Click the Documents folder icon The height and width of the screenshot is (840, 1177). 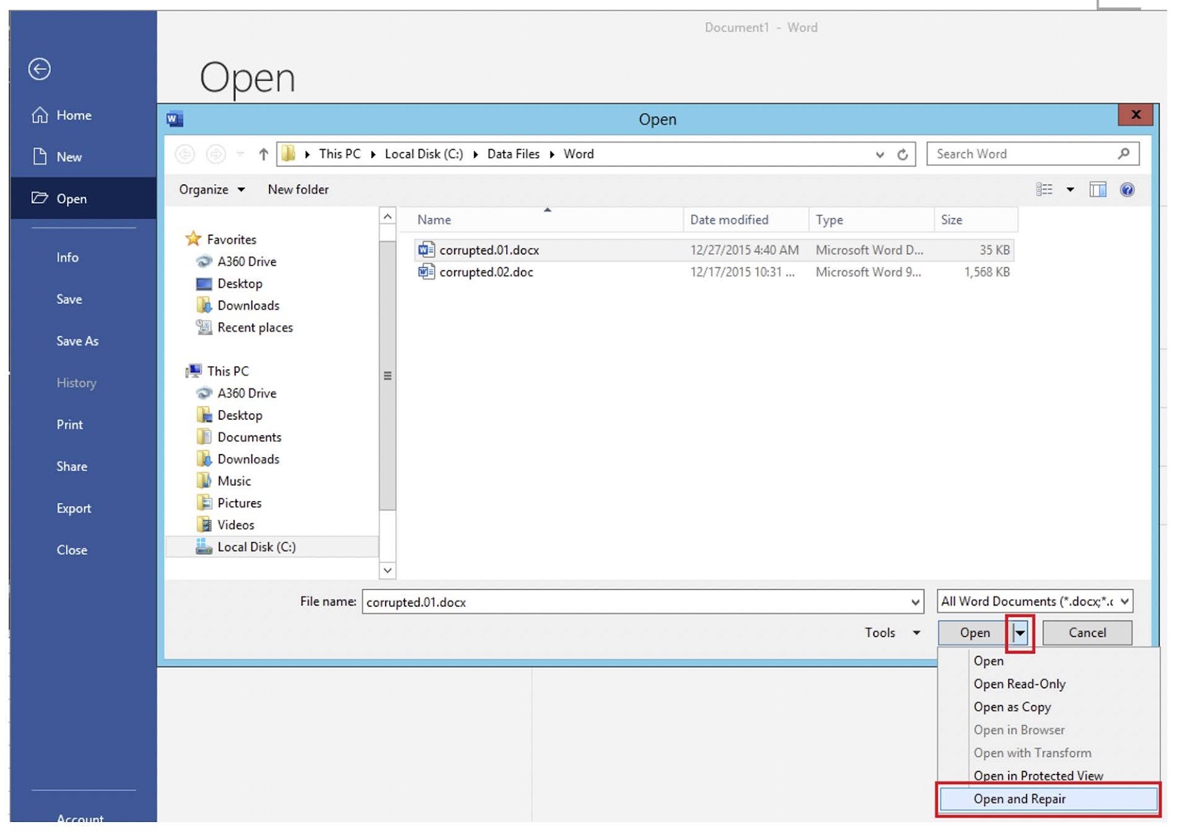pos(204,437)
